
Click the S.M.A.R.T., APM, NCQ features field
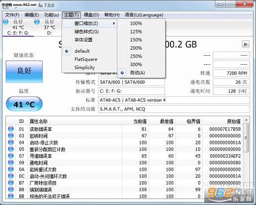click(174, 109)
